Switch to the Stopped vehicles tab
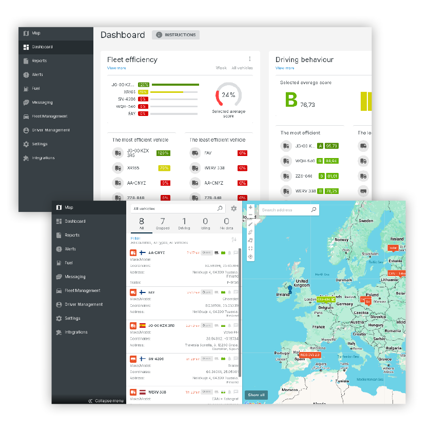The image size is (431, 431). (x=163, y=223)
